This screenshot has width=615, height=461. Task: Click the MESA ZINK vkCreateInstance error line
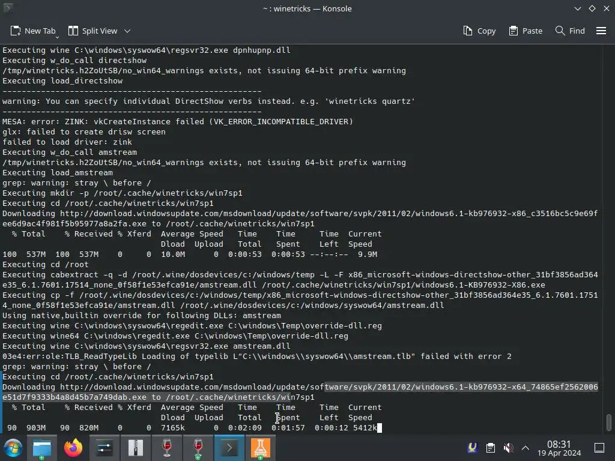pyautogui.click(x=178, y=121)
